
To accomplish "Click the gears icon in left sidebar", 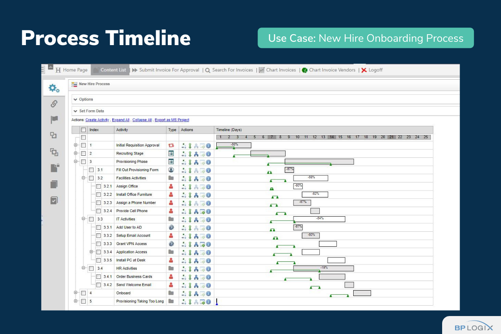I will (x=54, y=88).
